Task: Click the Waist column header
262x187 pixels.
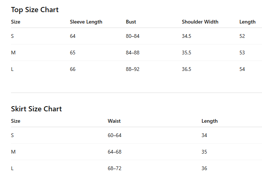Action: click(x=114, y=121)
